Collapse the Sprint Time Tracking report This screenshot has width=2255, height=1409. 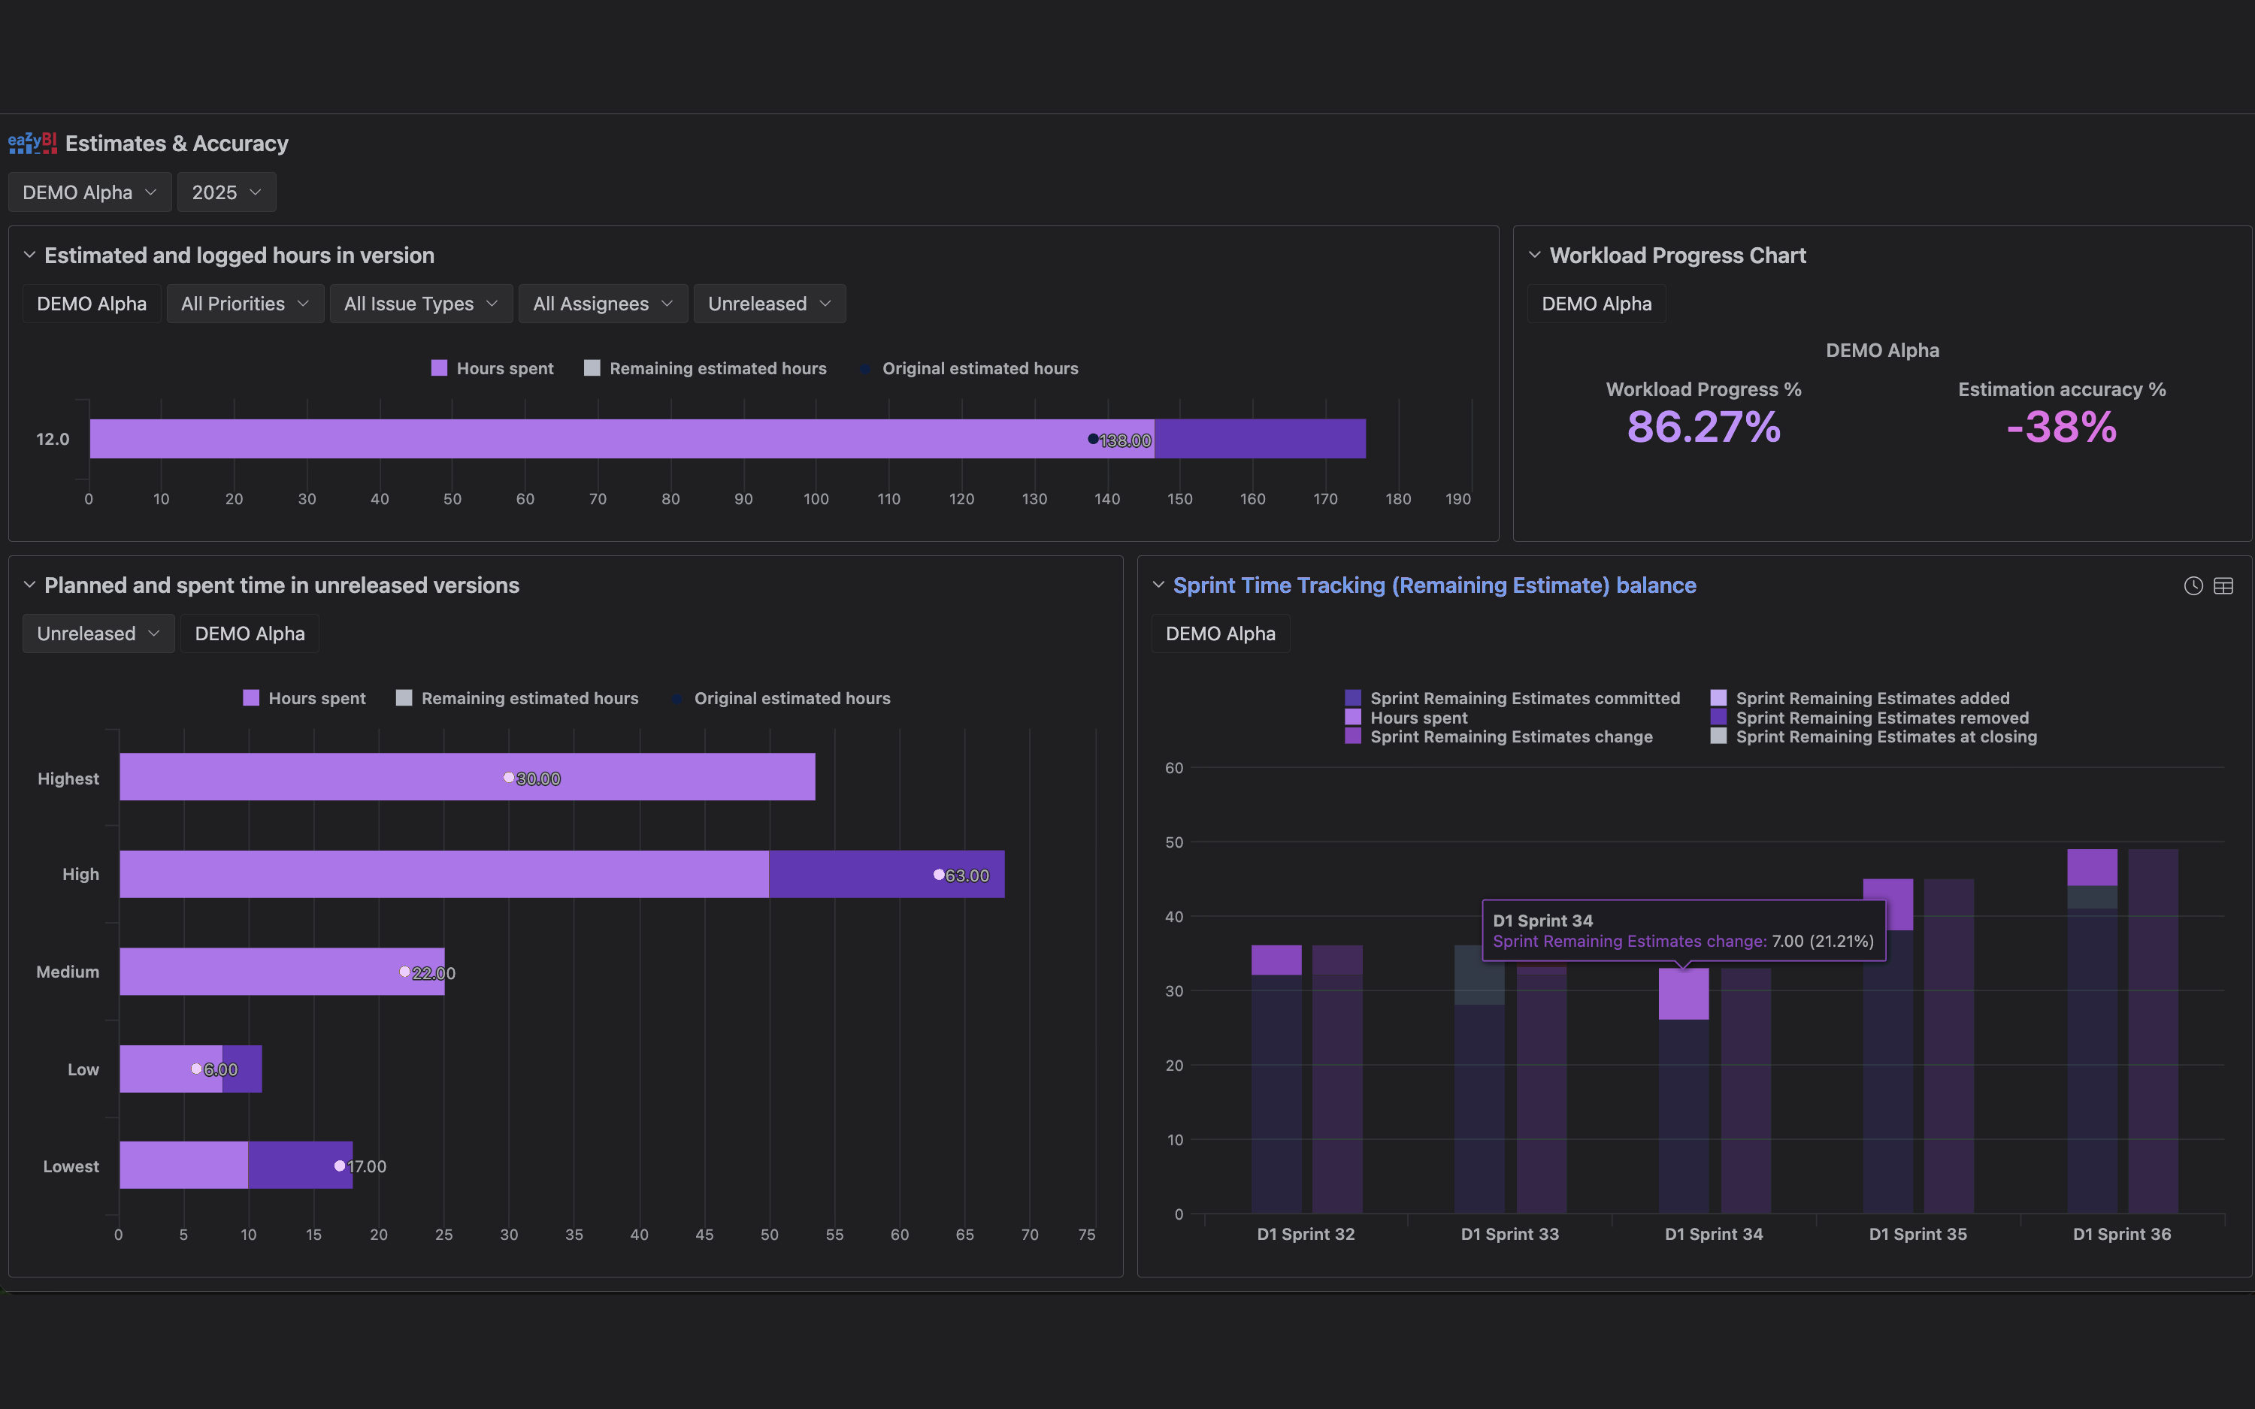pyautogui.click(x=1158, y=585)
